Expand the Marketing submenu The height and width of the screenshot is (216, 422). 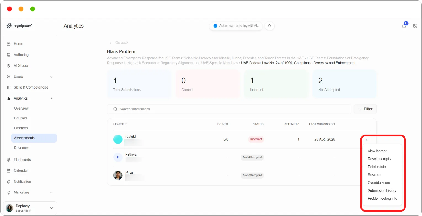click(51, 193)
